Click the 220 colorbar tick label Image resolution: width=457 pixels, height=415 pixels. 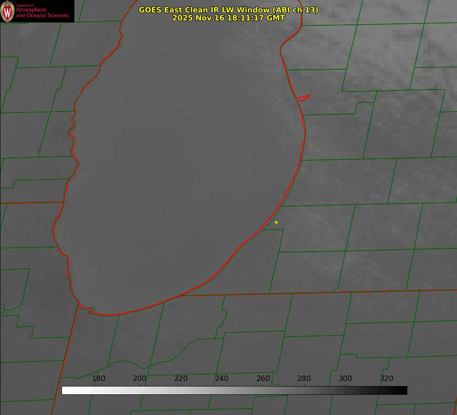pyautogui.click(x=181, y=379)
